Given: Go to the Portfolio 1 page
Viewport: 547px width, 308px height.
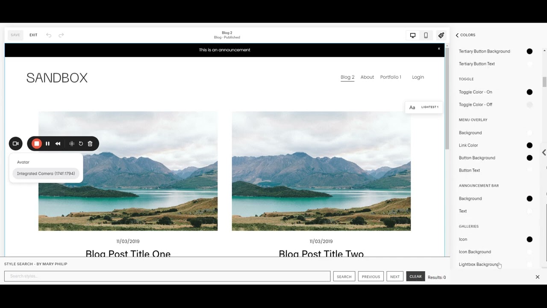Looking at the screenshot, I should [x=391, y=77].
